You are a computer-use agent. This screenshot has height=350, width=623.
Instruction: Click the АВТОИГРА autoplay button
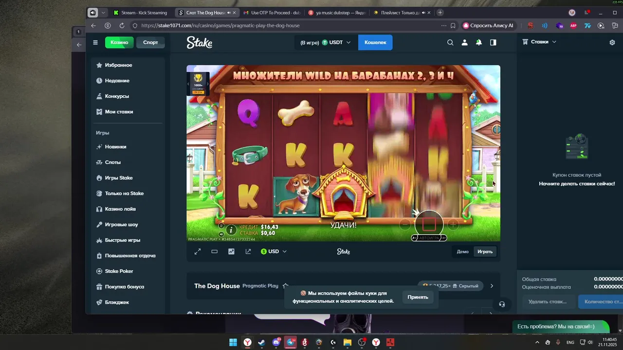(429, 238)
